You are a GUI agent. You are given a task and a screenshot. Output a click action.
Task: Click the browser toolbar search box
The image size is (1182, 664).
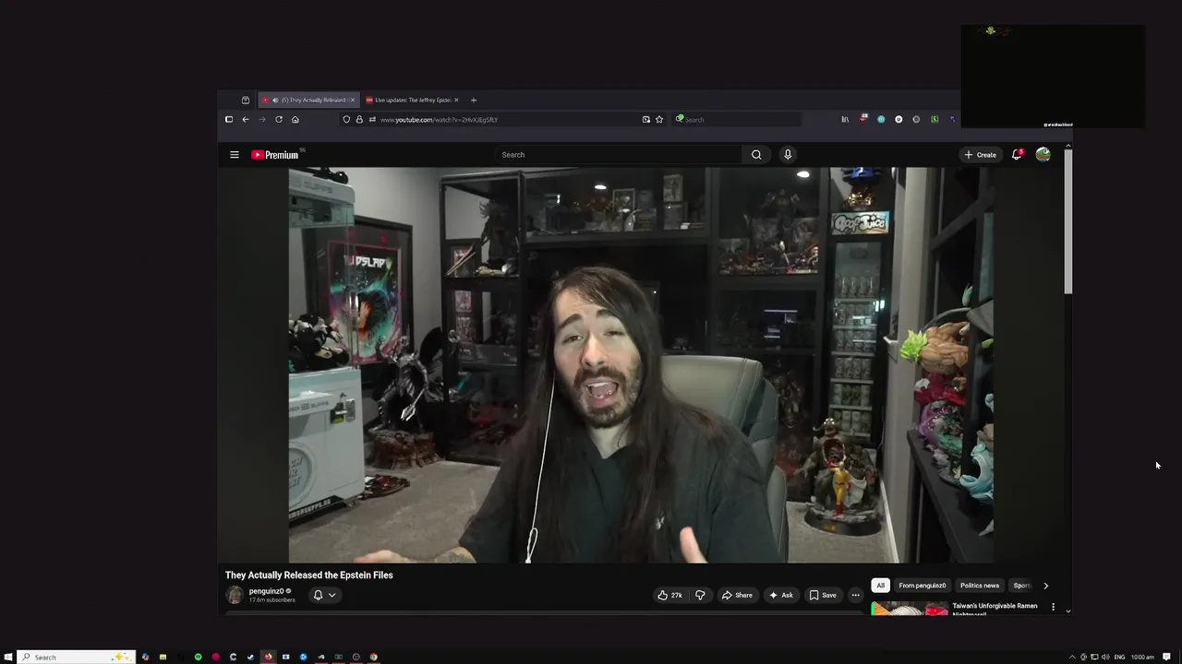[x=736, y=119]
